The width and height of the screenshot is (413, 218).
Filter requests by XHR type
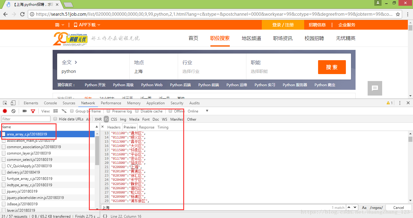[x=98, y=119]
